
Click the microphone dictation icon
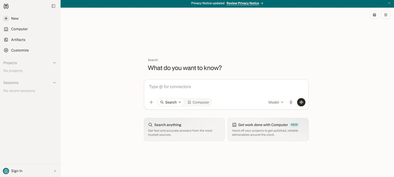pyautogui.click(x=291, y=102)
